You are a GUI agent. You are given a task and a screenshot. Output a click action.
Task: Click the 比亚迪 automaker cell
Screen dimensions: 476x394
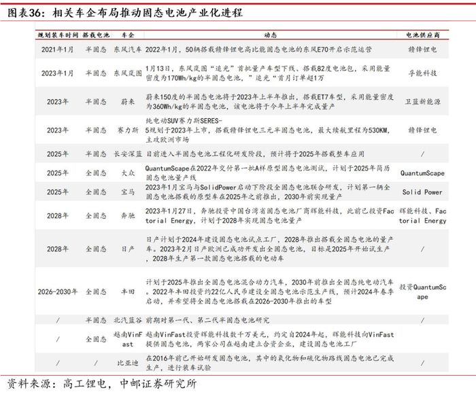[128, 363]
